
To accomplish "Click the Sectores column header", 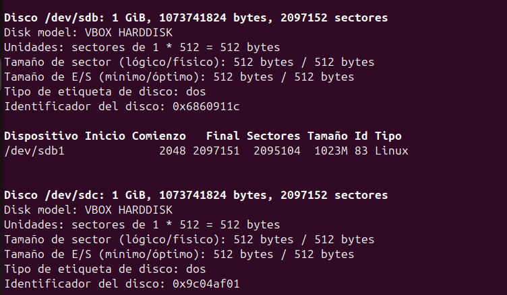I will [x=273, y=136].
